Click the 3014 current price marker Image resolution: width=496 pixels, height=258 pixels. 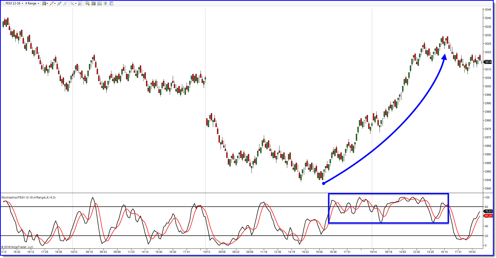coord(488,62)
